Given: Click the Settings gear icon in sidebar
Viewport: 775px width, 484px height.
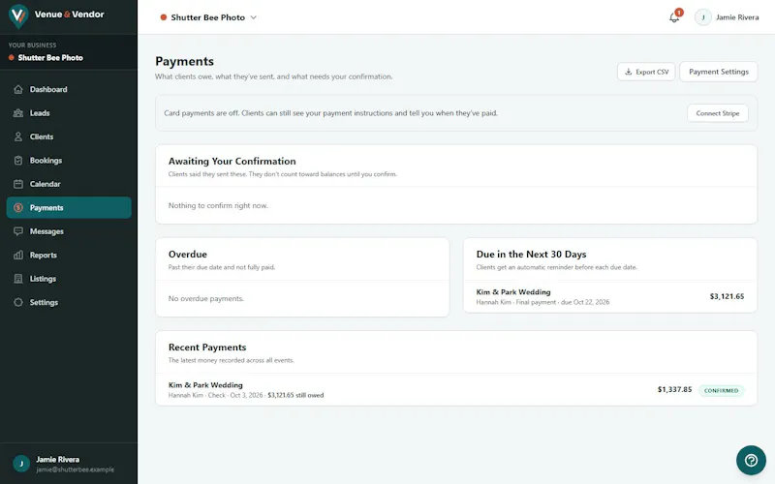Looking at the screenshot, I should click(x=18, y=302).
